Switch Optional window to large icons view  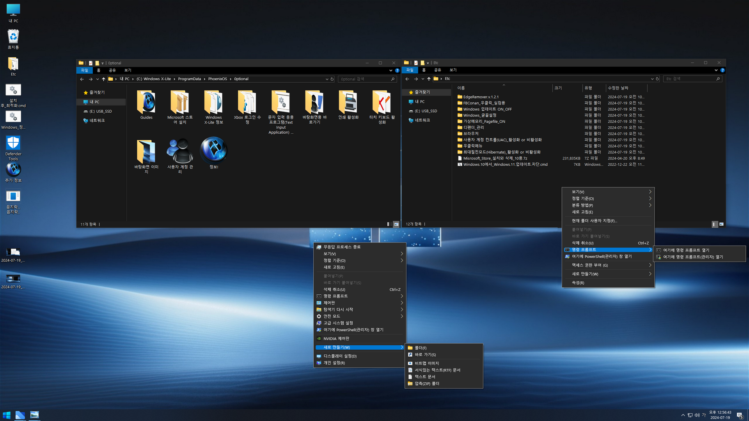396,224
